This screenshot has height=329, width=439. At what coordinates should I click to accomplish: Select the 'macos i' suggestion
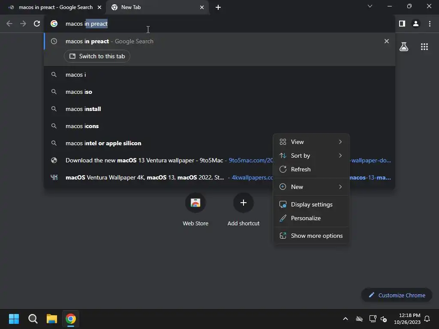(x=219, y=75)
